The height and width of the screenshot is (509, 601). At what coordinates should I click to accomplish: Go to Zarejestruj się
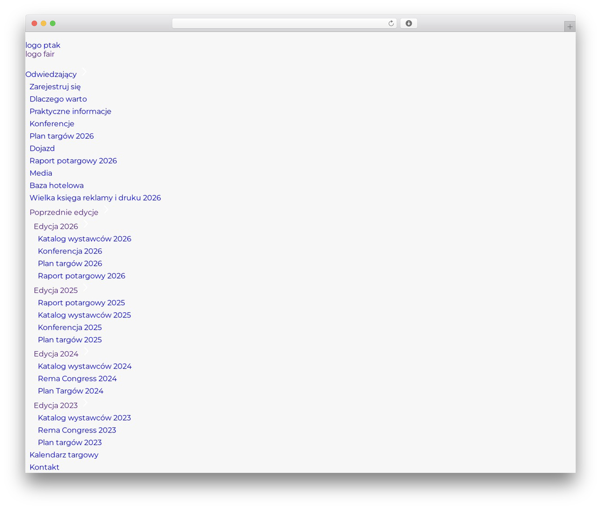(55, 86)
